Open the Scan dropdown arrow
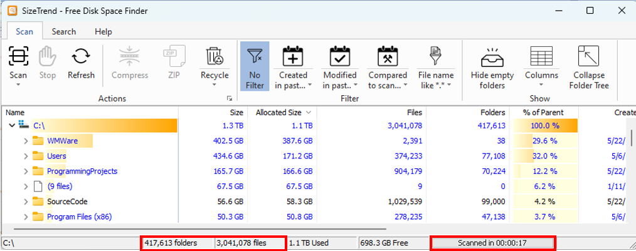 coord(18,85)
